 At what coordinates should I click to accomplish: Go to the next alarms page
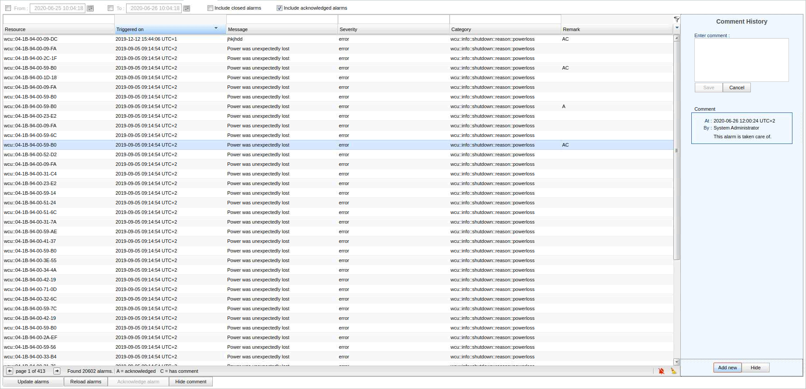(x=57, y=371)
